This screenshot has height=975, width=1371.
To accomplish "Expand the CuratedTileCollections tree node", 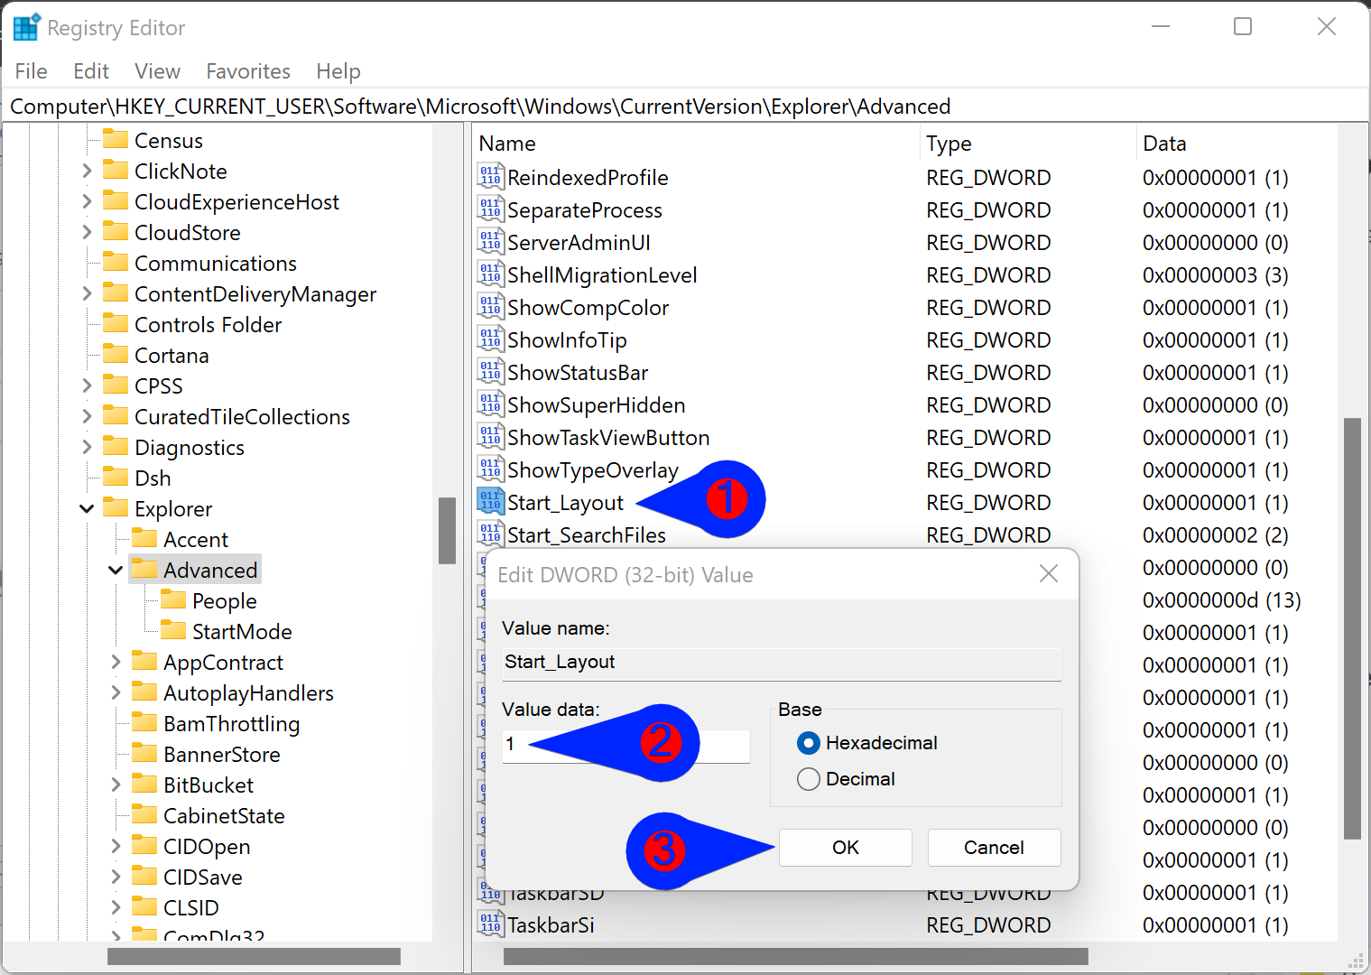I will (87, 416).
